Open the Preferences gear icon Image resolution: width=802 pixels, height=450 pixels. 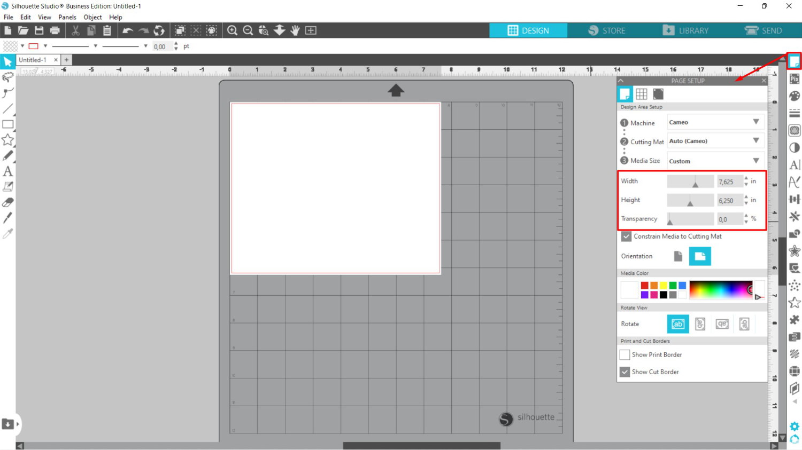tap(795, 427)
